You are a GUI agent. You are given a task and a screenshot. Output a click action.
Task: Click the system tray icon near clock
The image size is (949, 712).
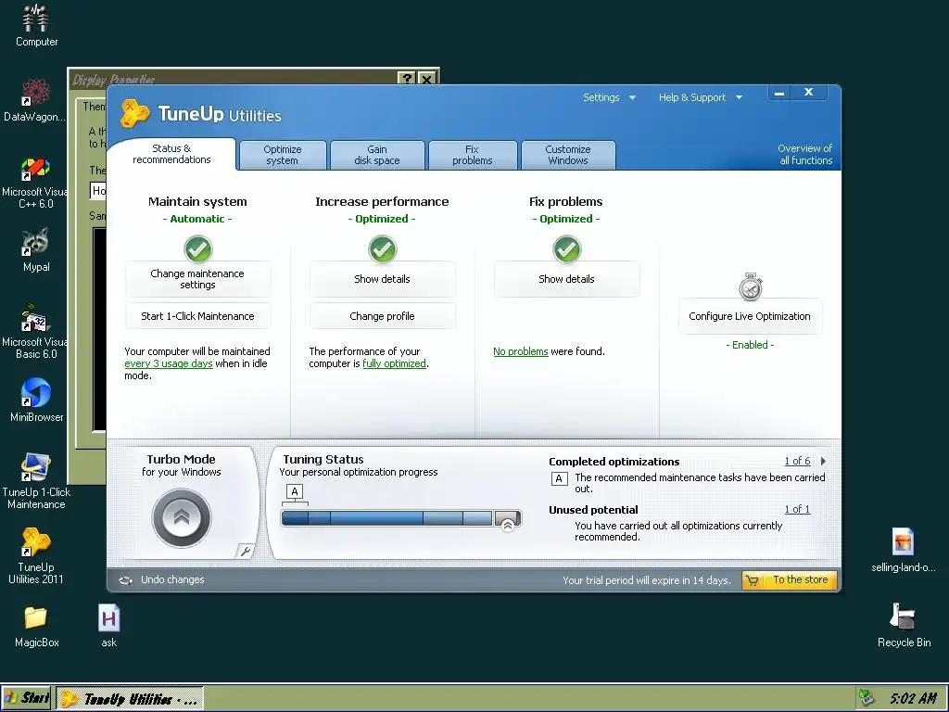867,697
